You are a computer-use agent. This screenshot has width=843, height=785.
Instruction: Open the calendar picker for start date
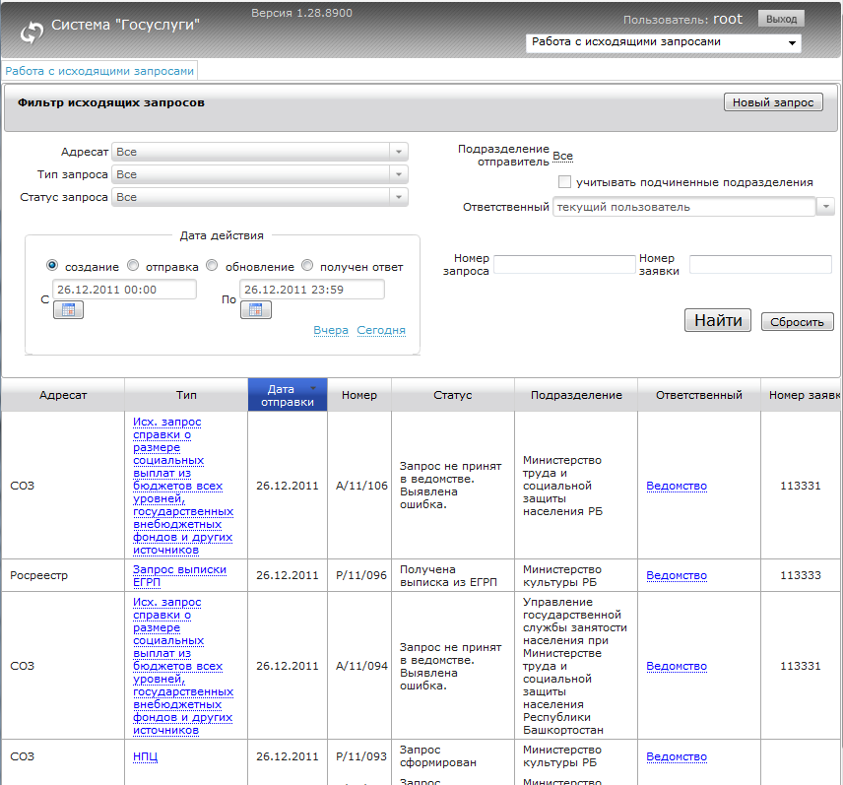pos(68,310)
